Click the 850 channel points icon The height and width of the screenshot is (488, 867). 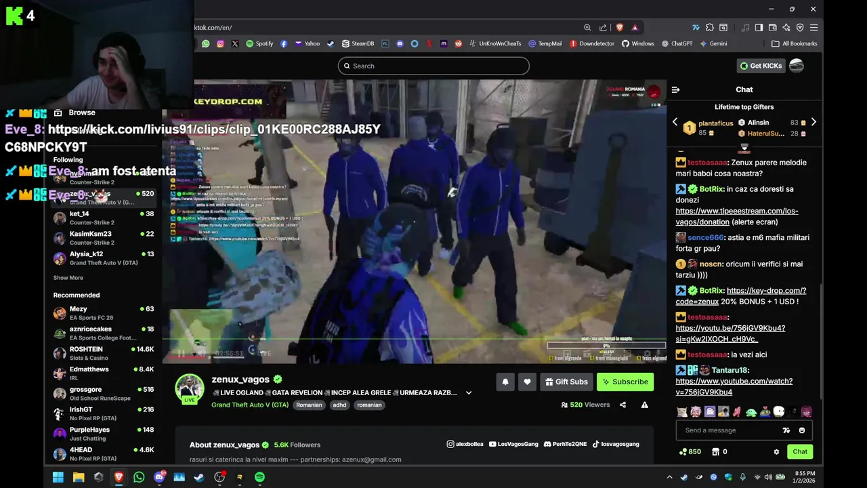(x=683, y=451)
